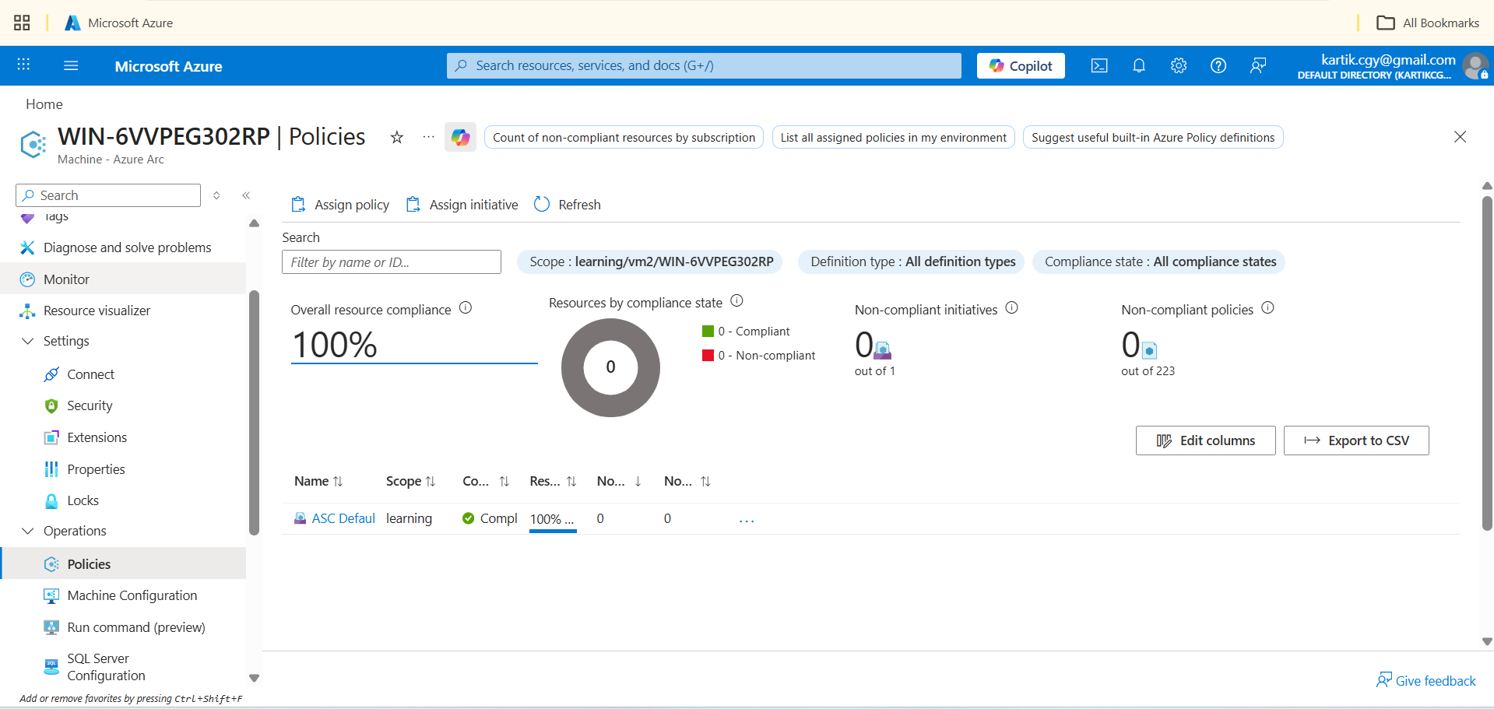
Task: Sort the table by Scope
Action: pos(410,481)
